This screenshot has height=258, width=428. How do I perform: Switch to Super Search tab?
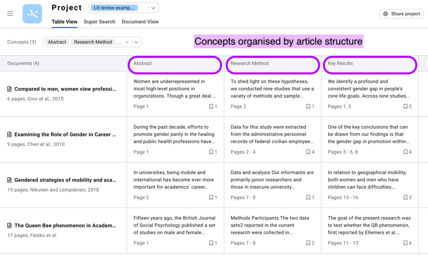[x=99, y=21]
